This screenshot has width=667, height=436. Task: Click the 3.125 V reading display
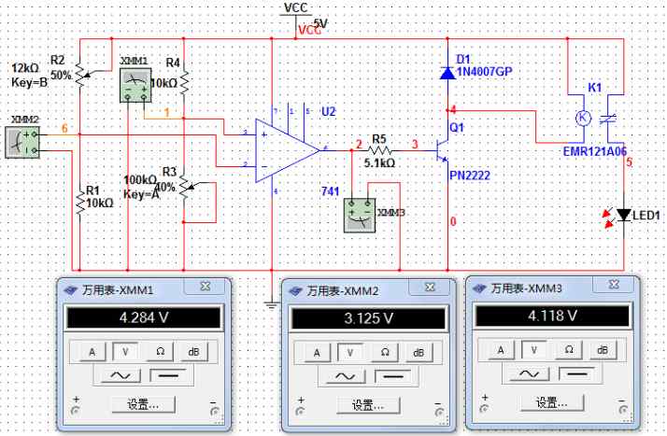[x=368, y=318]
